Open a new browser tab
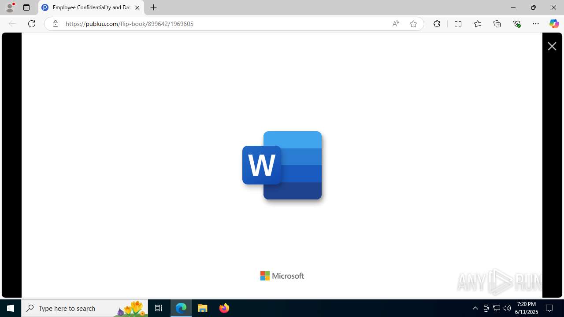The width and height of the screenshot is (564, 317). tap(153, 7)
